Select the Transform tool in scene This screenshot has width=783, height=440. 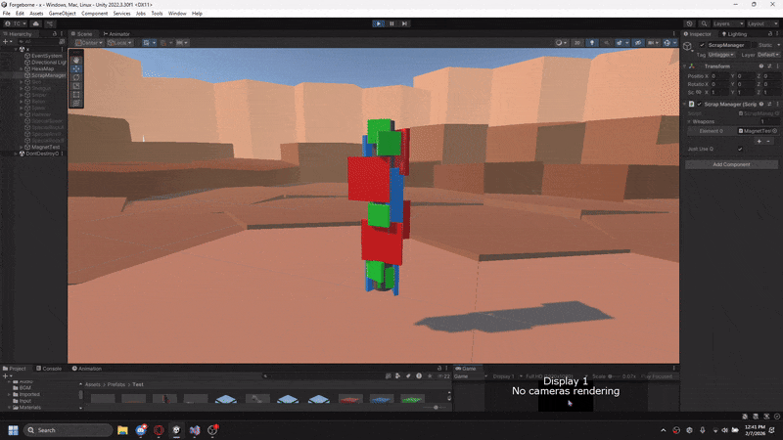pyautogui.click(x=76, y=103)
